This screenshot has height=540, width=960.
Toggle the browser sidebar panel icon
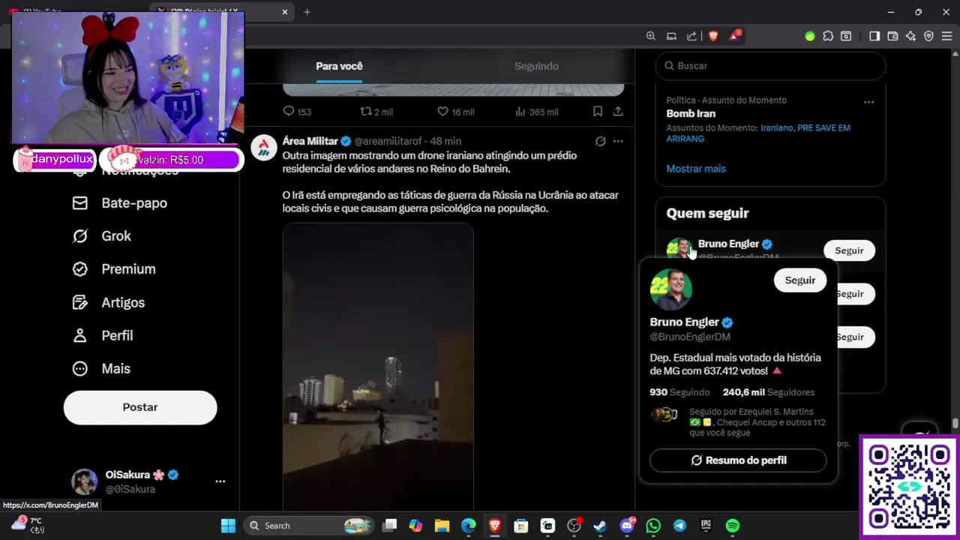[x=874, y=36]
